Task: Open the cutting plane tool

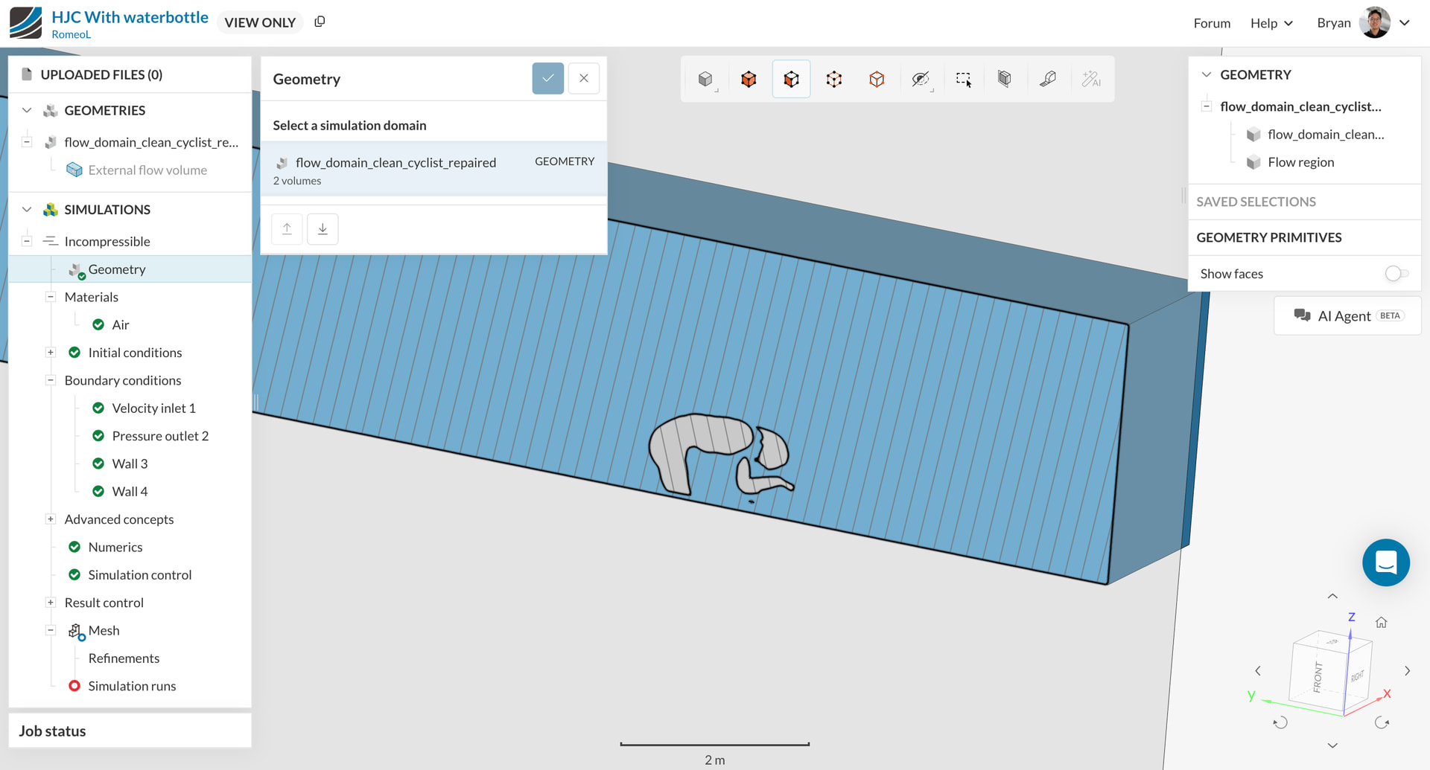Action: pos(1005,79)
